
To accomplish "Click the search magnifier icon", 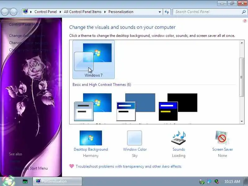I will coord(244,12).
